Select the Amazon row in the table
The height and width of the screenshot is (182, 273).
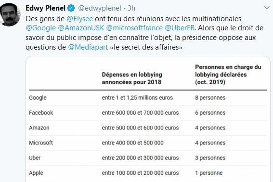[148, 128]
